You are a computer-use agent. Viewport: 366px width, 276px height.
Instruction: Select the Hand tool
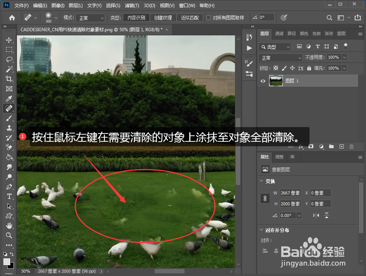pyautogui.click(x=9, y=226)
